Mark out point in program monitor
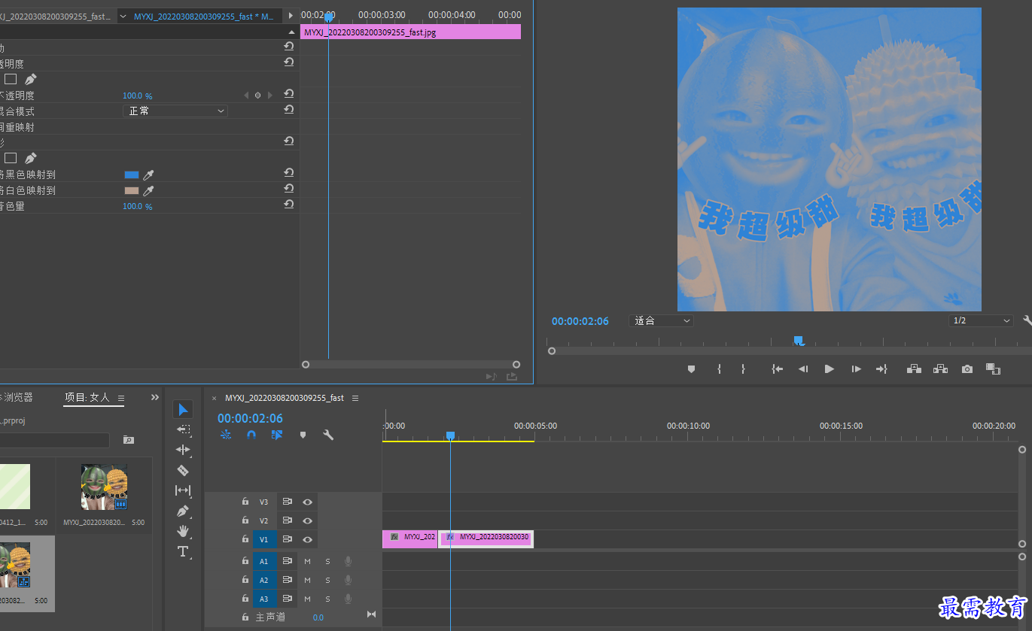The height and width of the screenshot is (631, 1032). [x=743, y=369]
